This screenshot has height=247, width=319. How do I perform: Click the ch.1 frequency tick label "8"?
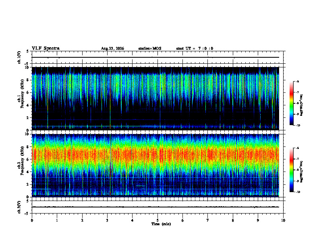tap(28, 80)
